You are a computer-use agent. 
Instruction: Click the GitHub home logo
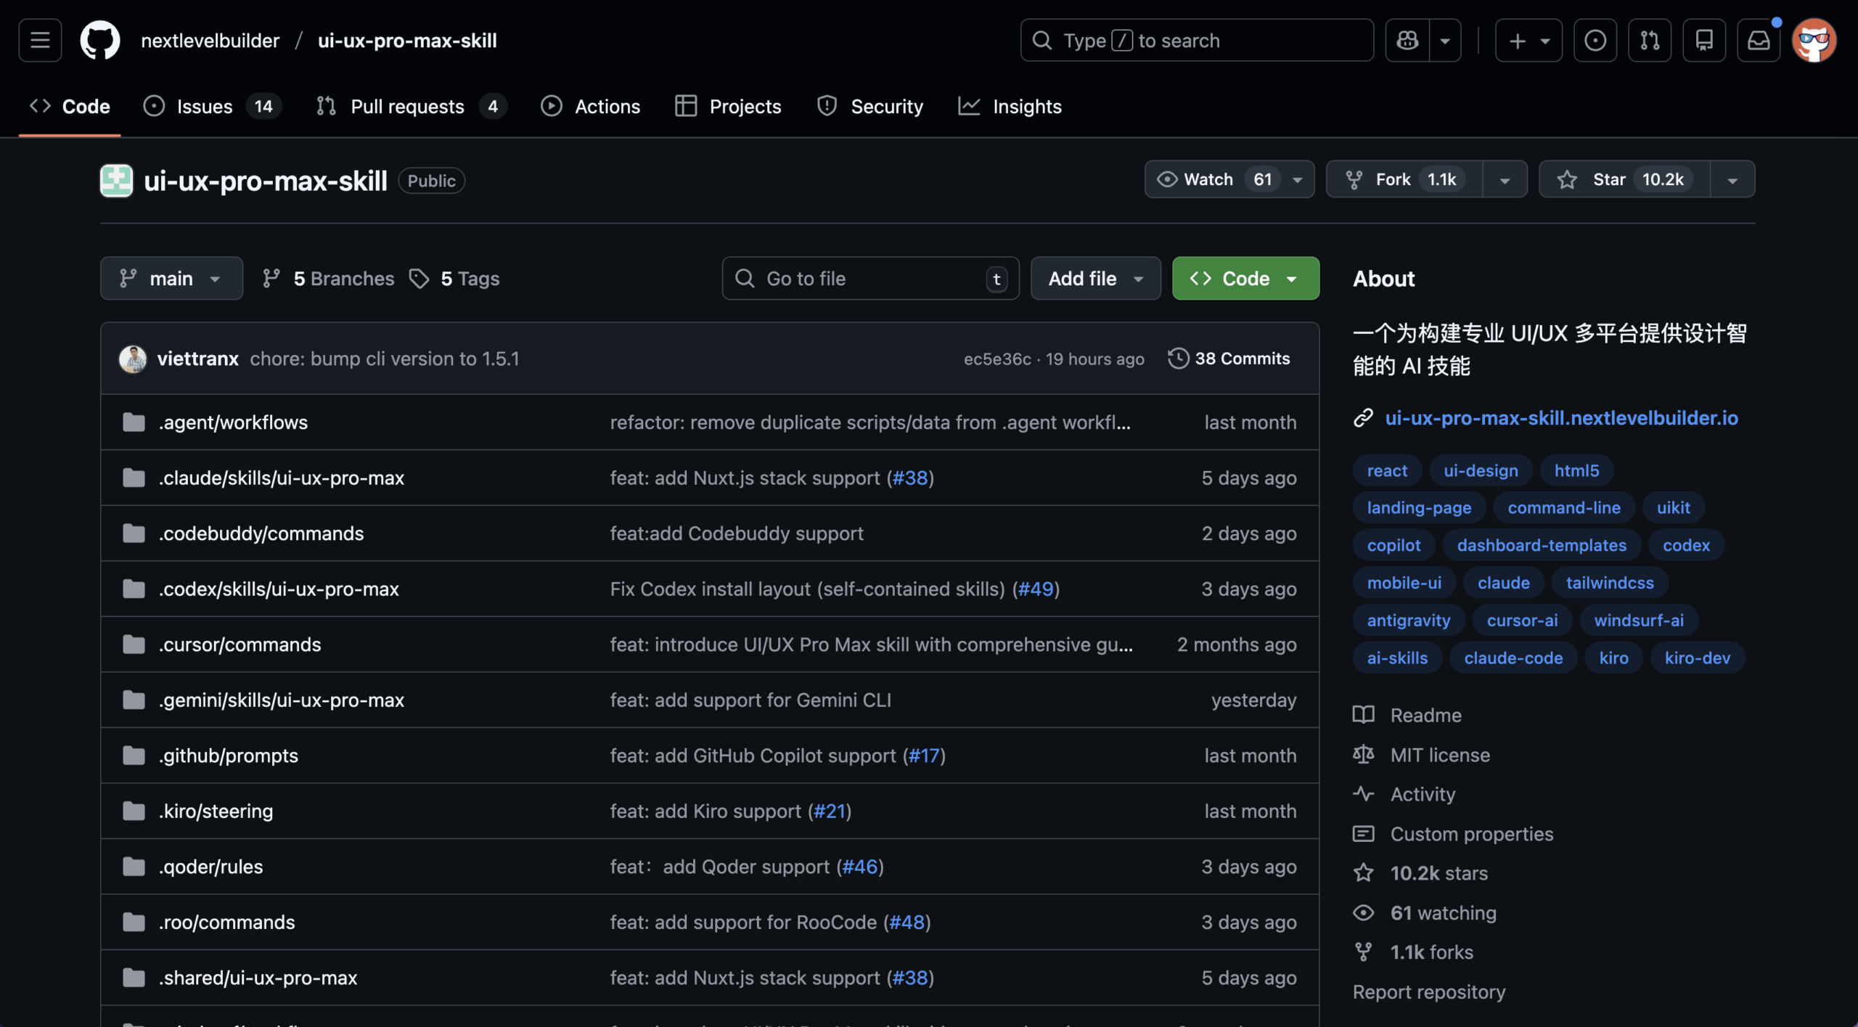pyautogui.click(x=99, y=40)
